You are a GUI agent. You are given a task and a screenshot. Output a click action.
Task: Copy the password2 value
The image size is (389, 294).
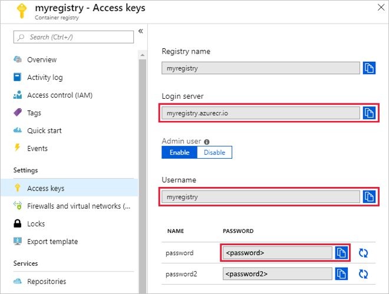tap(341, 273)
